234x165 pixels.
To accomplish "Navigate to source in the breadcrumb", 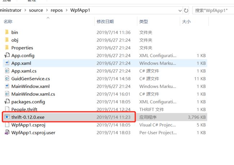I will point(36,10).
